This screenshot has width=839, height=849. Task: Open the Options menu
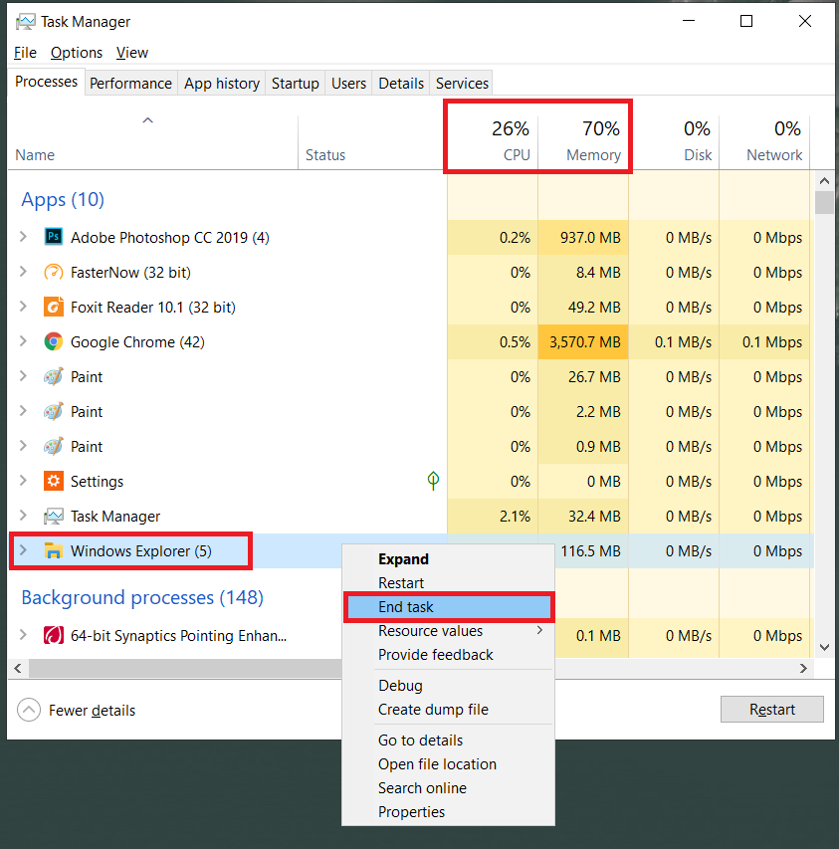tap(77, 53)
